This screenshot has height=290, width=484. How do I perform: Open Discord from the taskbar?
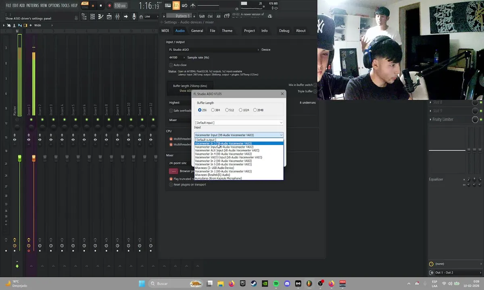[x=287, y=284]
